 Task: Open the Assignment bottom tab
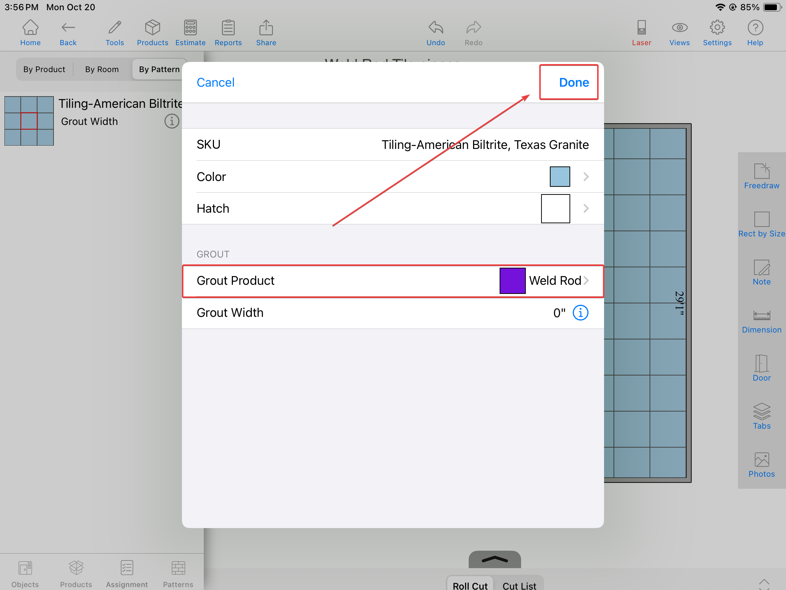(x=127, y=574)
